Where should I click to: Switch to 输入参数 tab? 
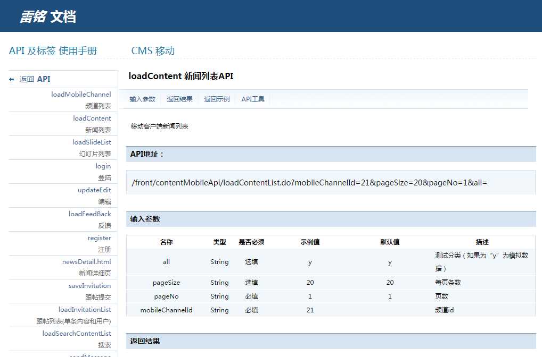click(x=142, y=99)
